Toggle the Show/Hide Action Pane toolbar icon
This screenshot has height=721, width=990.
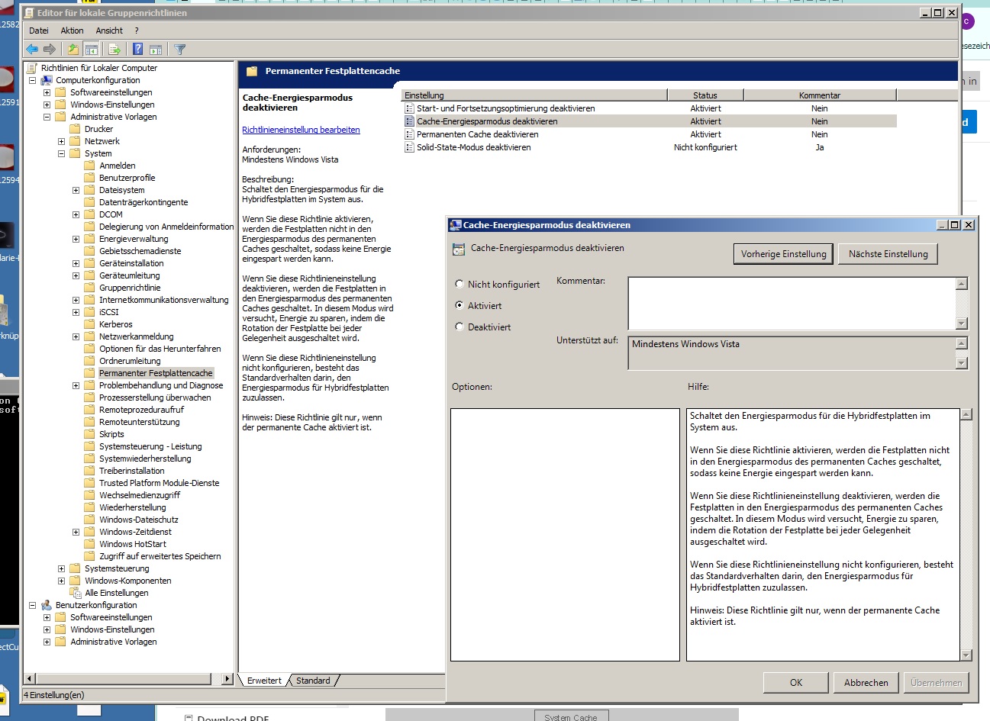156,50
